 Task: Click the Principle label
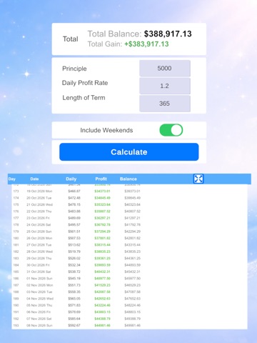click(74, 69)
